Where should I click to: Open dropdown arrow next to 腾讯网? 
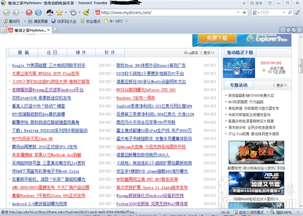pos(25,21)
